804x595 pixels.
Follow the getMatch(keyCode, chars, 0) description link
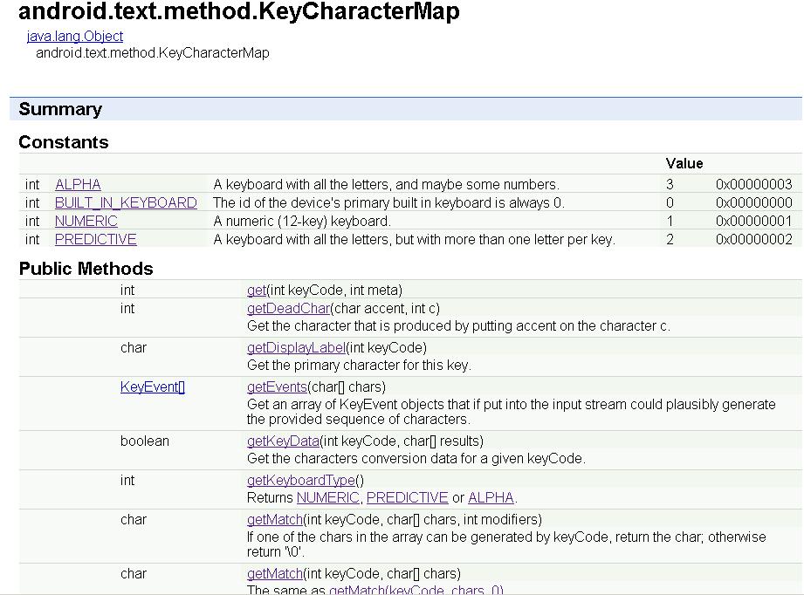pos(416,590)
